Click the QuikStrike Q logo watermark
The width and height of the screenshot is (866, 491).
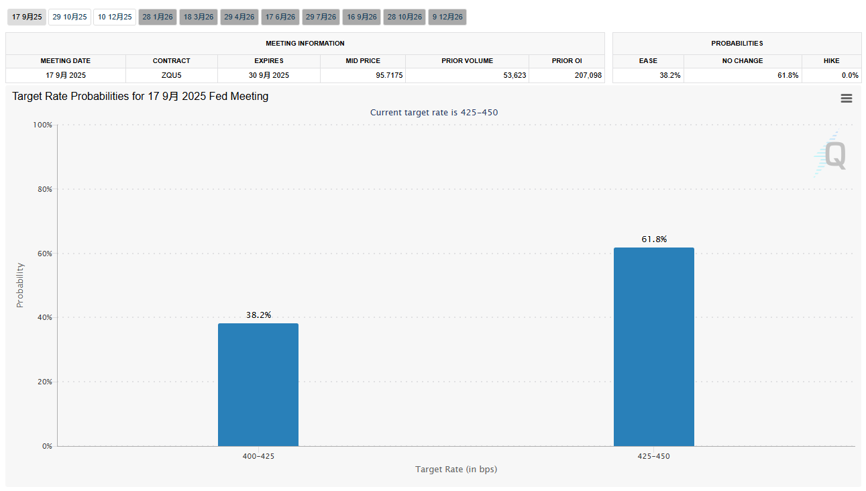pos(832,154)
